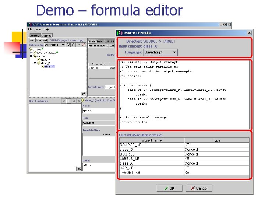265x199 pixels.
Task: Select class_A row in execution context
Action: pyautogui.click(x=184, y=164)
